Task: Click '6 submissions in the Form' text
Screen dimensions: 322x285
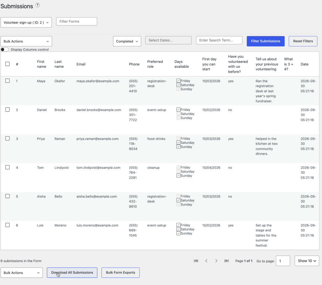Action: pyautogui.click(x=21, y=261)
